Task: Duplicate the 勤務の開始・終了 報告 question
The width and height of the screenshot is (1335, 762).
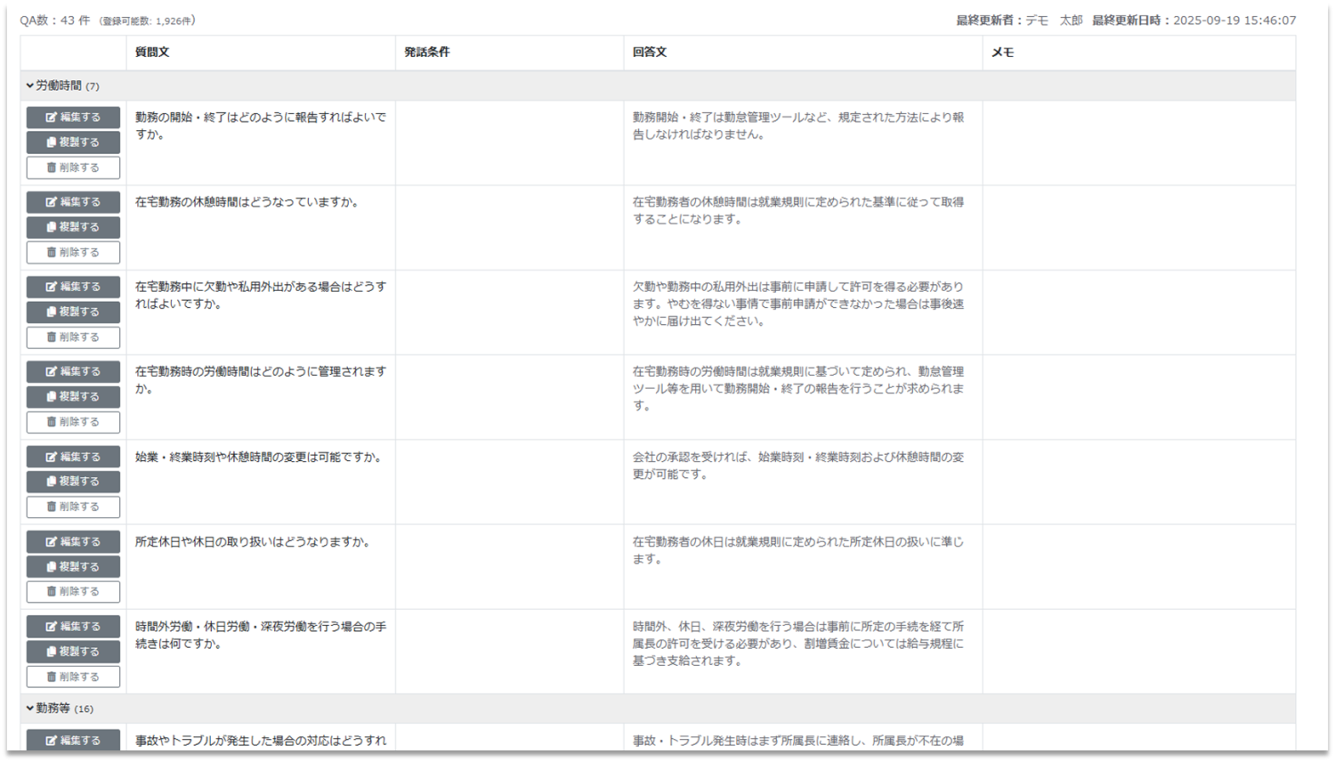Action: [x=73, y=142]
